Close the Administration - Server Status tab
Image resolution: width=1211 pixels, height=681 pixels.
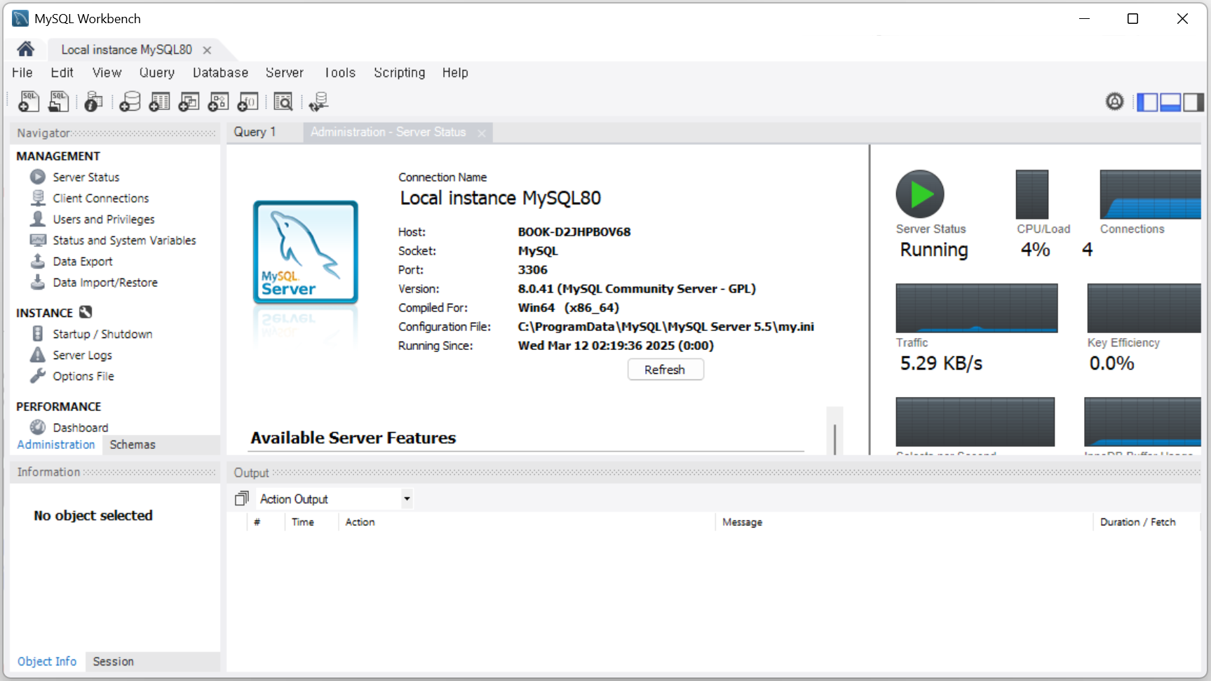click(x=482, y=133)
